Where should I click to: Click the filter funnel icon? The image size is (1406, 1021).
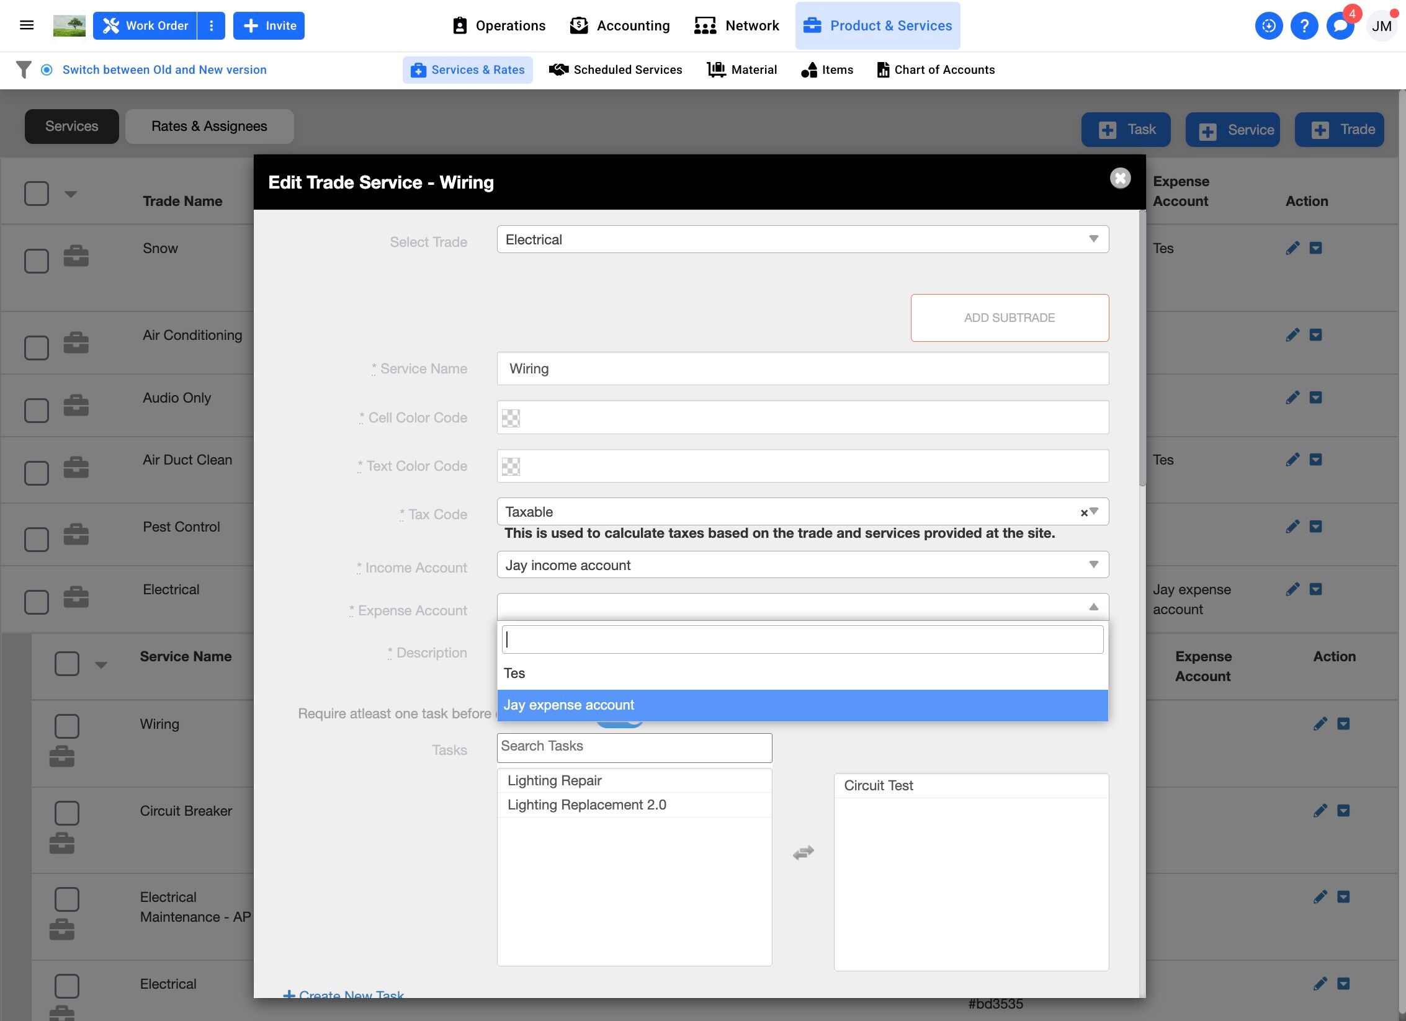24,69
